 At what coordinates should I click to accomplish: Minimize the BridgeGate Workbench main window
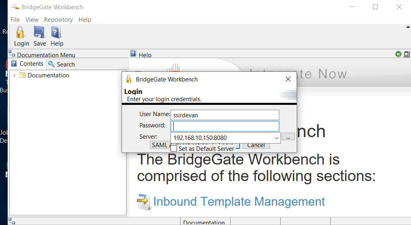coord(352,7)
